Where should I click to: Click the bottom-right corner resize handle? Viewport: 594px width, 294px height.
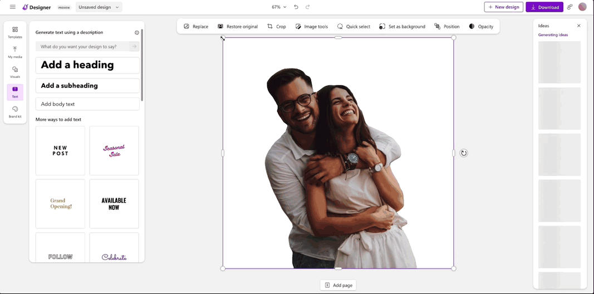click(454, 268)
